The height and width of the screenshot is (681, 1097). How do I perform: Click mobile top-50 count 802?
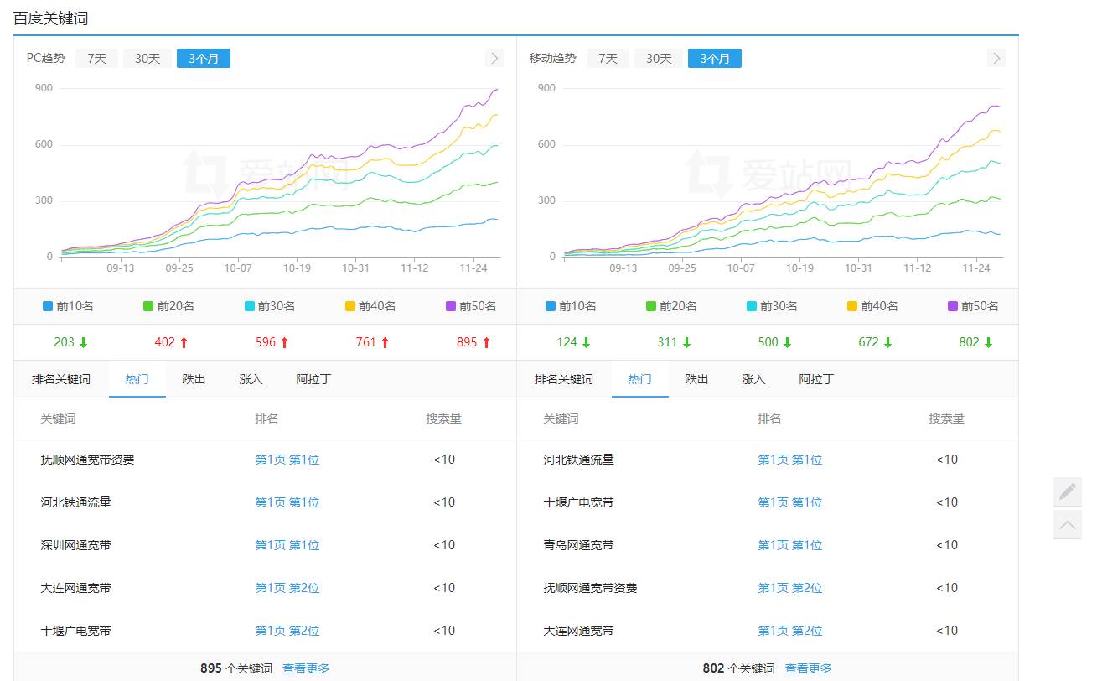[970, 342]
